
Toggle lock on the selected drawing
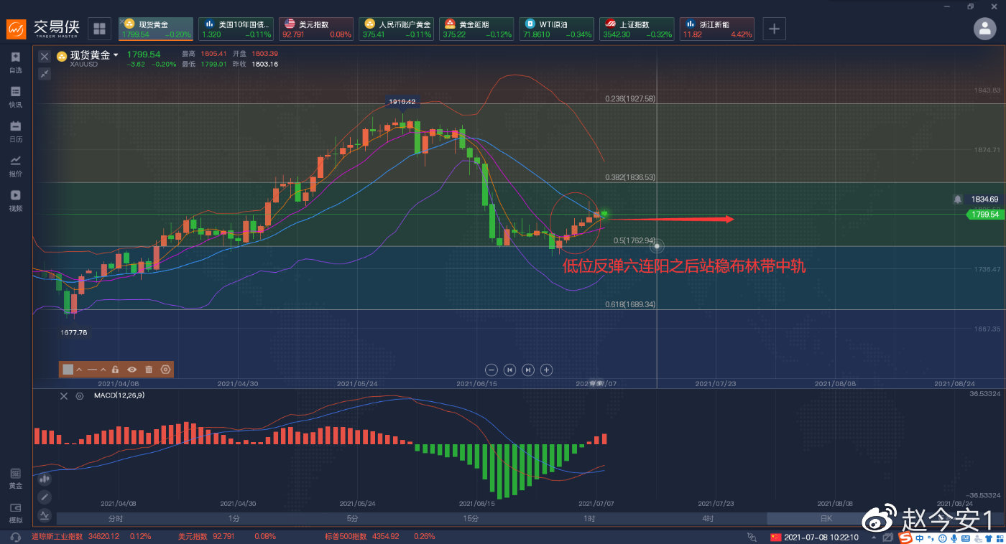(x=115, y=370)
